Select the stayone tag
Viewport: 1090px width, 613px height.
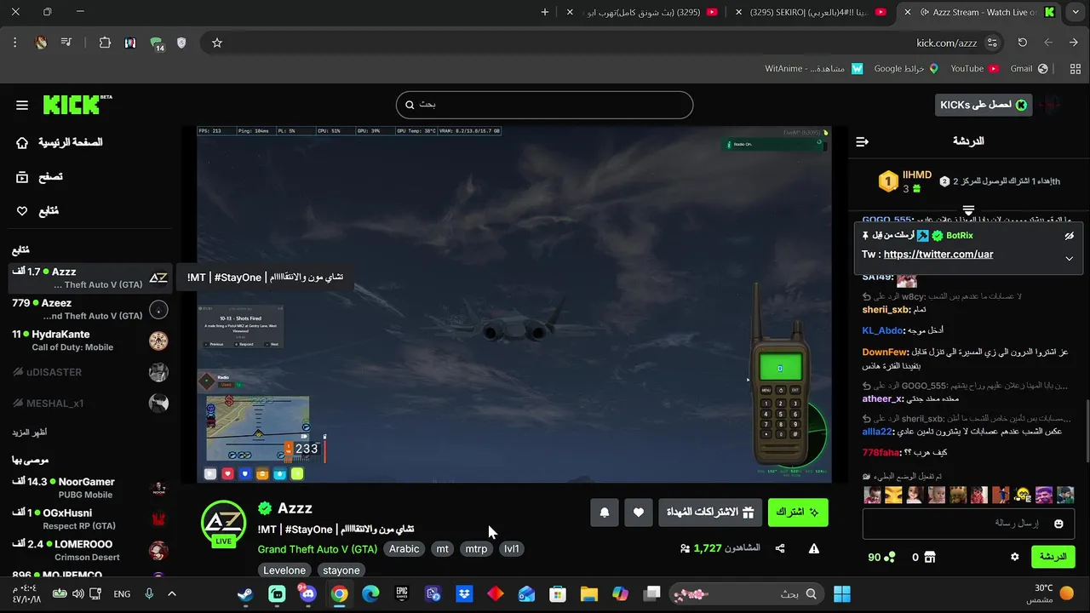tap(341, 570)
